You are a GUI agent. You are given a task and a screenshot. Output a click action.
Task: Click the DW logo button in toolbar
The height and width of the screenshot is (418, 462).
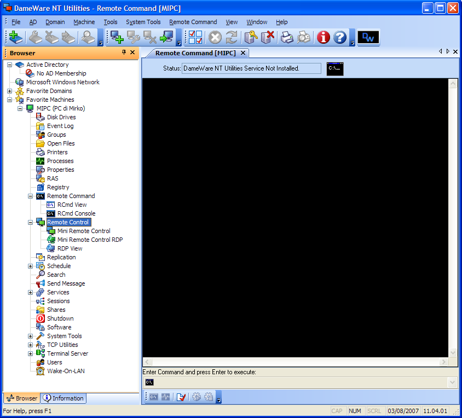coord(368,37)
